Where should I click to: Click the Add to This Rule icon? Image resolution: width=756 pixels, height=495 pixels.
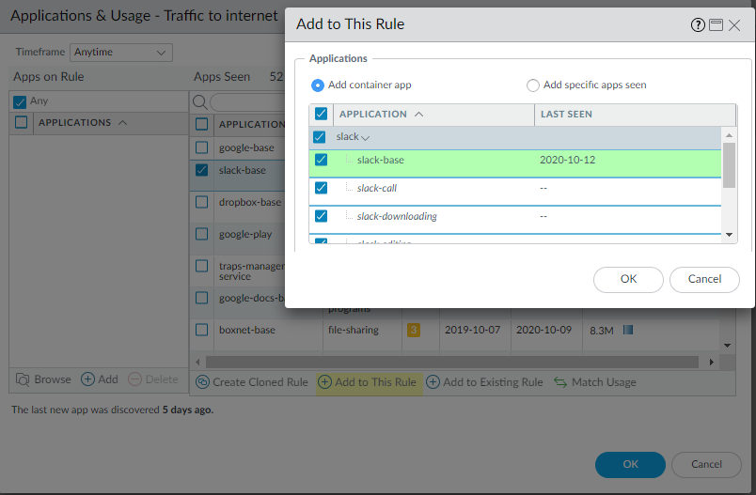[324, 382]
